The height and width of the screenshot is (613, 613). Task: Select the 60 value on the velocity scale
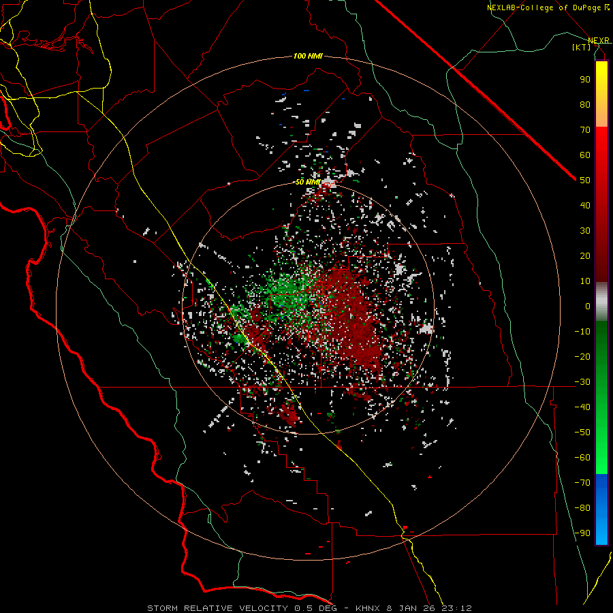[x=585, y=155]
